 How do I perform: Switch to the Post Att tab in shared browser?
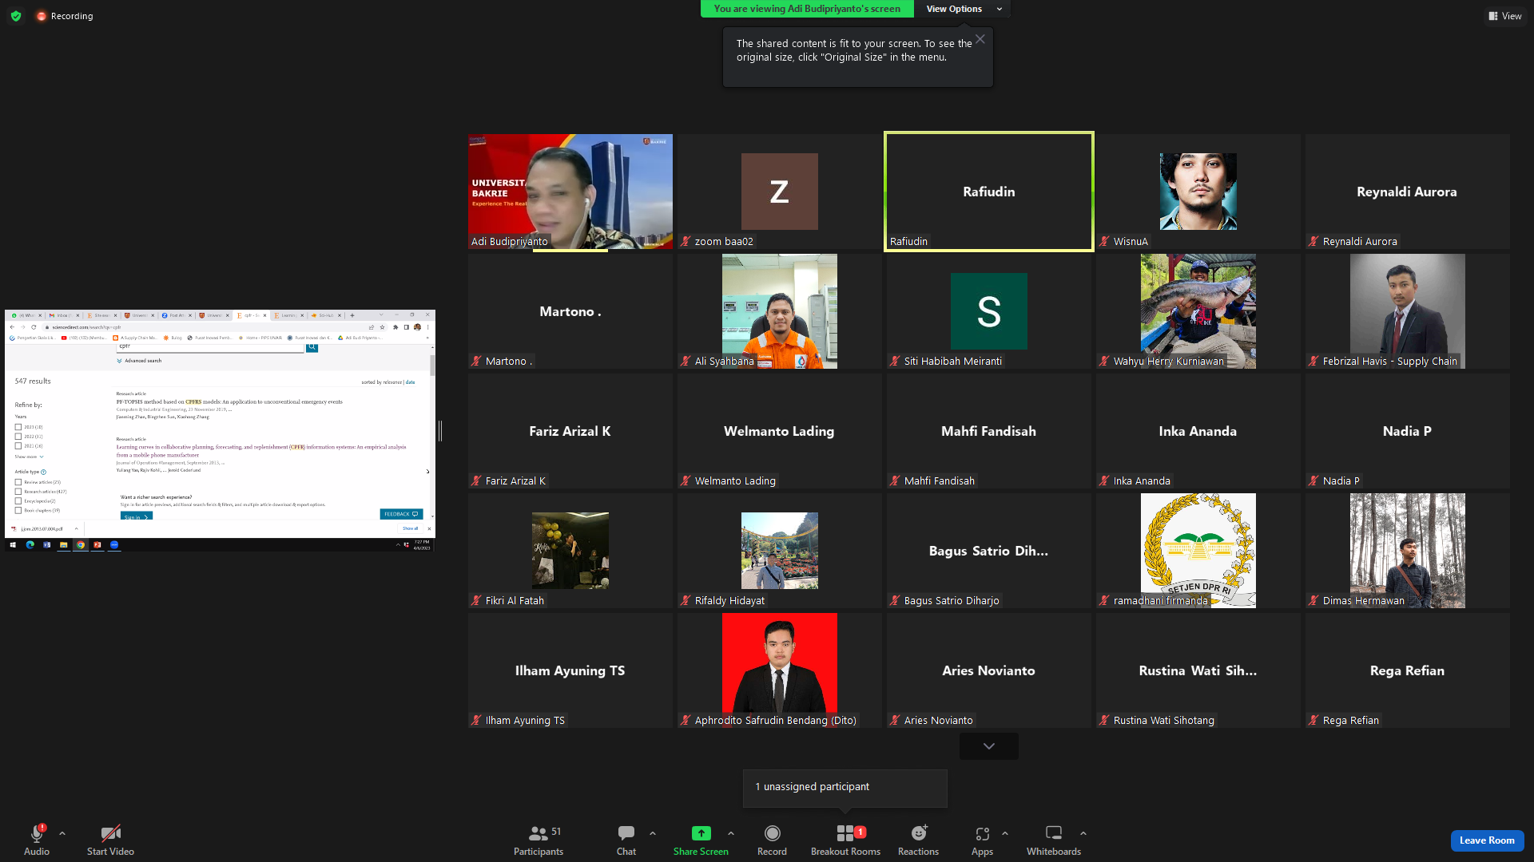coord(175,315)
